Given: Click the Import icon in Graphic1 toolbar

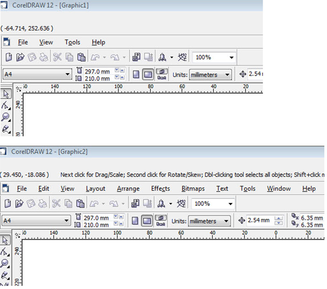Looking at the screenshot, I should point(137,57).
